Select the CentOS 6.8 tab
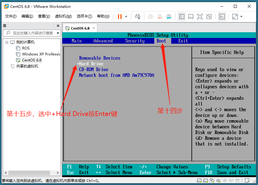Screen dimensions: 258x185 (x=79, y=28)
